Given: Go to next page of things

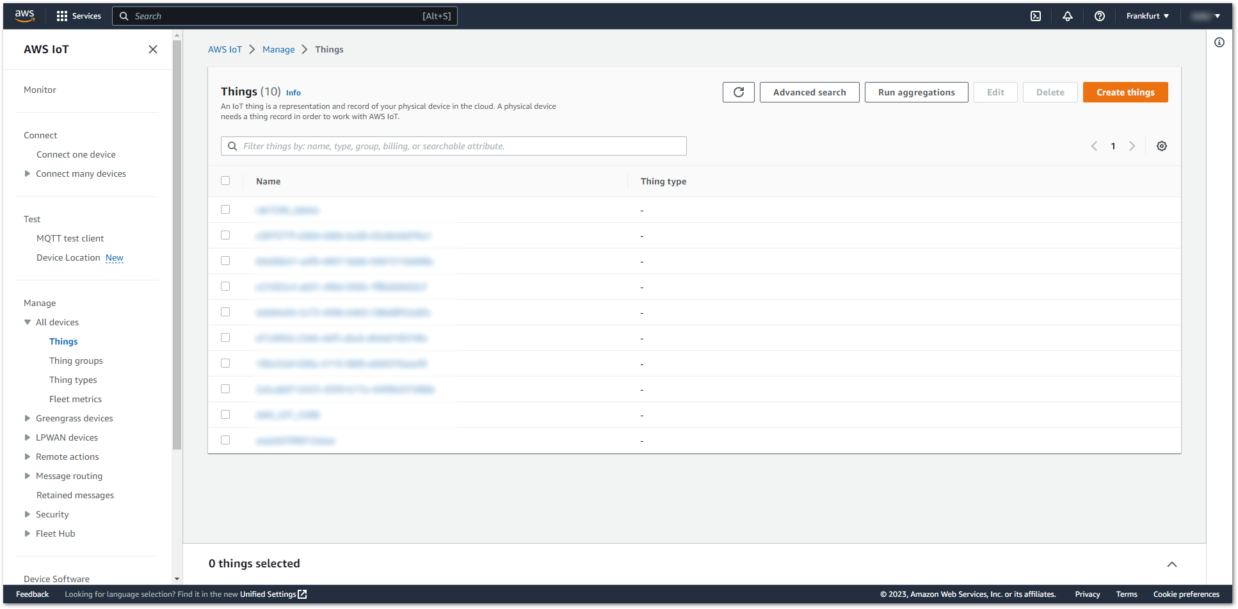Looking at the screenshot, I should [x=1132, y=146].
